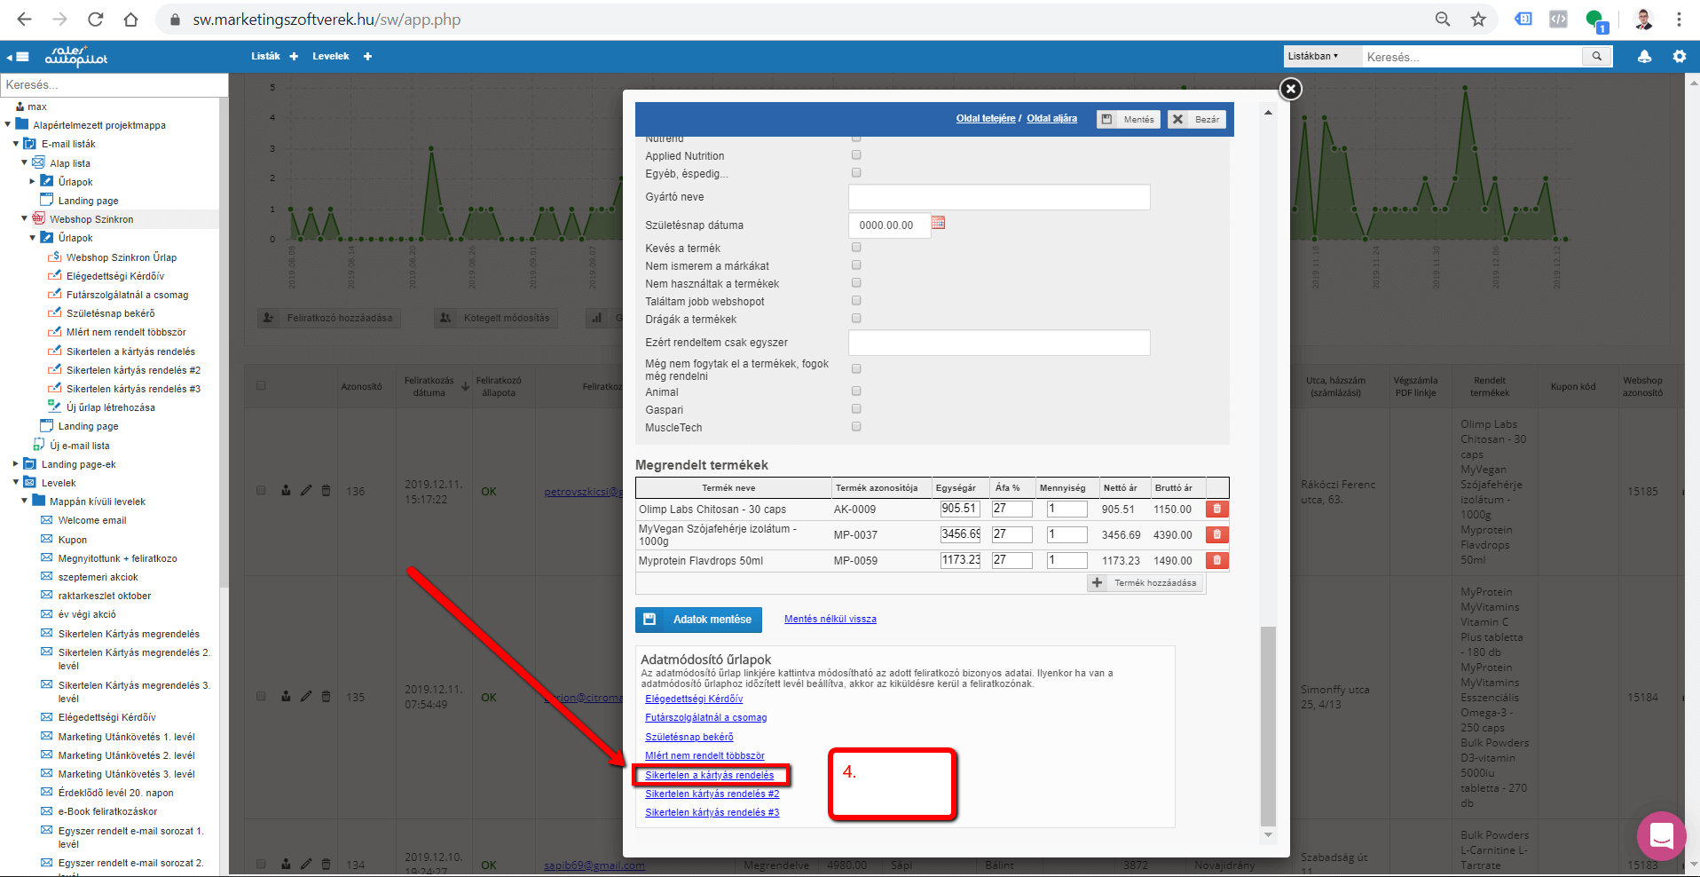The height and width of the screenshot is (877, 1700).
Task: Open the Chrome profile avatar
Action: click(1643, 20)
